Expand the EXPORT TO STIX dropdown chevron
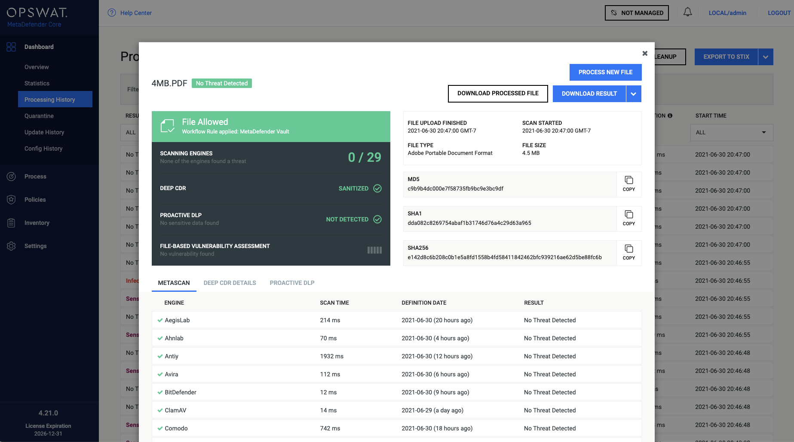The height and width of the screenshot is (442, 794). [x=765, y=56]
